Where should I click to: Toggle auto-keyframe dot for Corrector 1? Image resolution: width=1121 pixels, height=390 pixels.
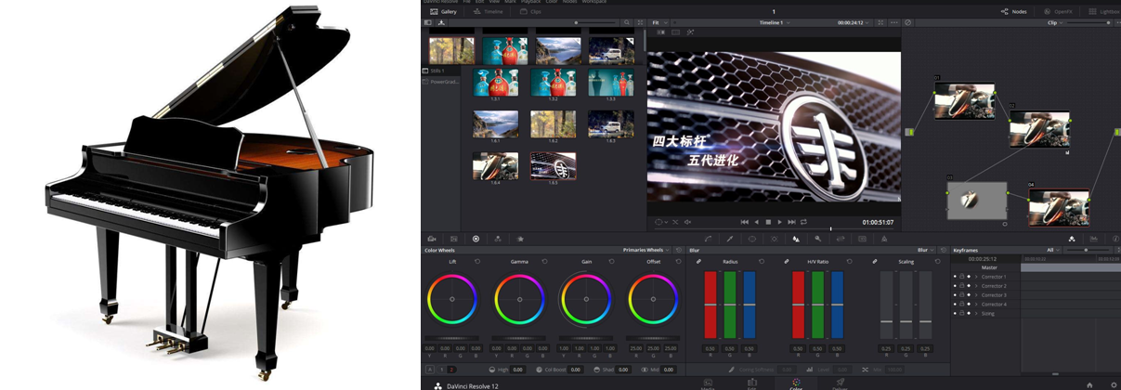(969, 277)
